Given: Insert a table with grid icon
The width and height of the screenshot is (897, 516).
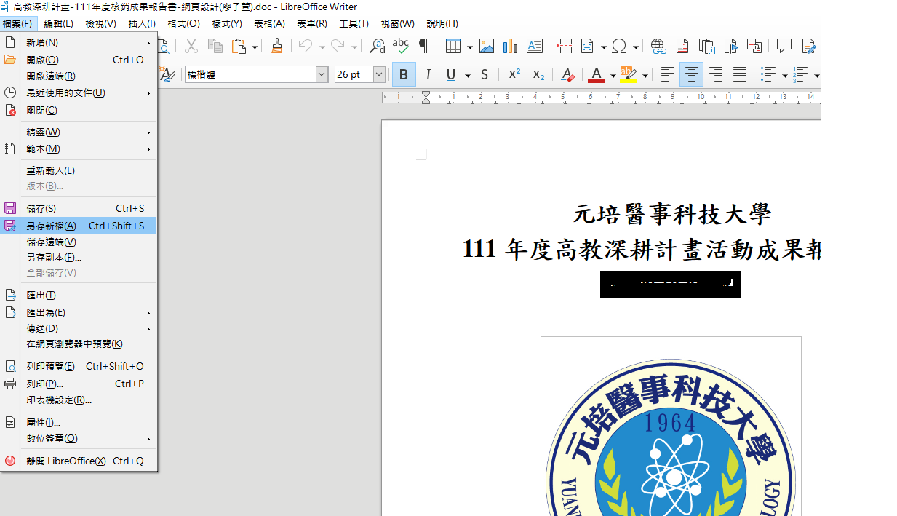Looking at the screenshot, I should [453, 47].
